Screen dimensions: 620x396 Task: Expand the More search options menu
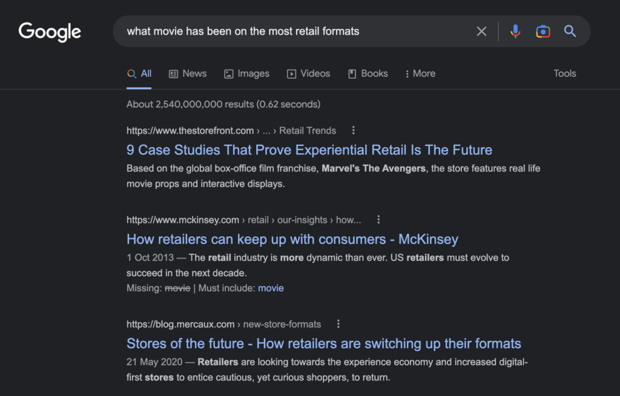tap(420, 74)
